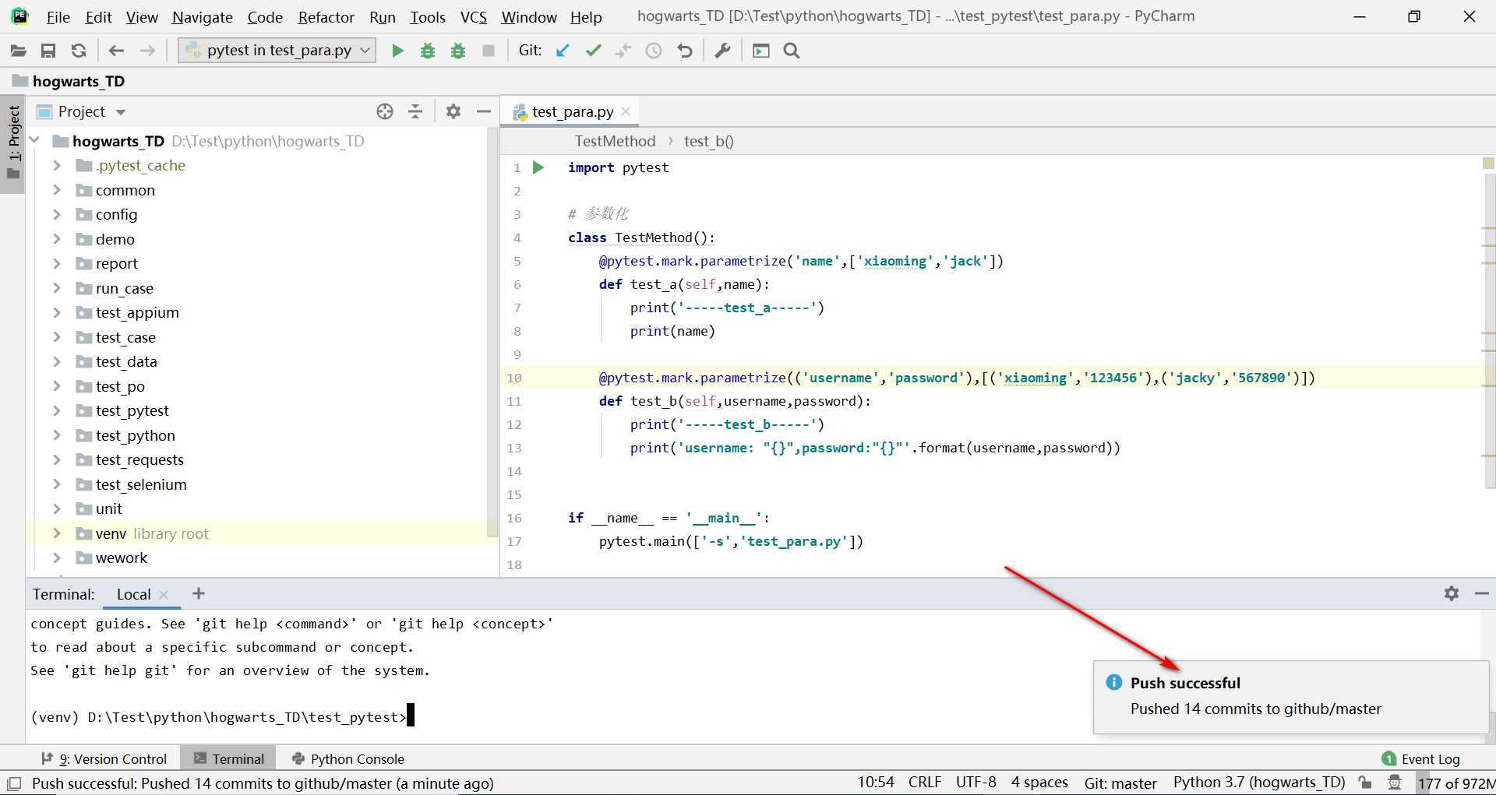Collapse the hogwarts_TD root folder
This screenshot has height=795, width=1496.
coord(34,141)
